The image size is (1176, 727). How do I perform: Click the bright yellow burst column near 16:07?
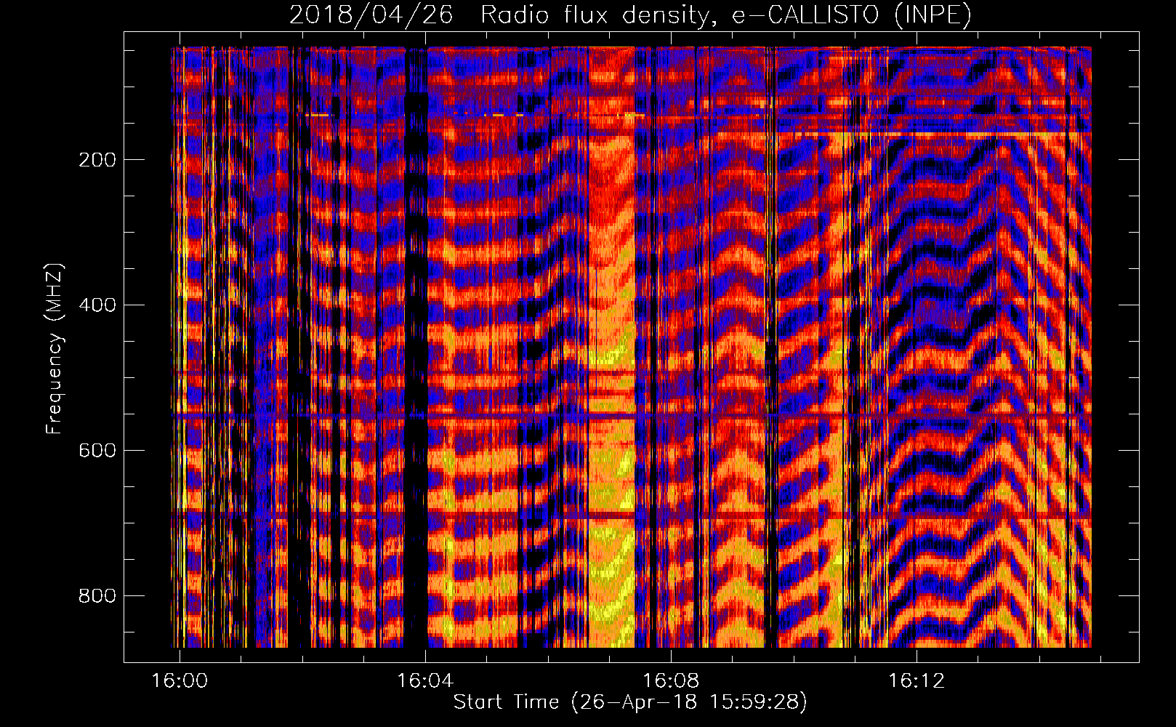tap(611, 348)
